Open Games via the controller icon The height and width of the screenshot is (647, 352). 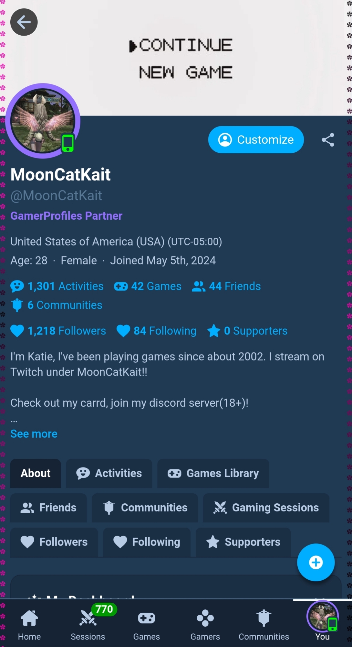pyautogui.click(x=147, y=624)
